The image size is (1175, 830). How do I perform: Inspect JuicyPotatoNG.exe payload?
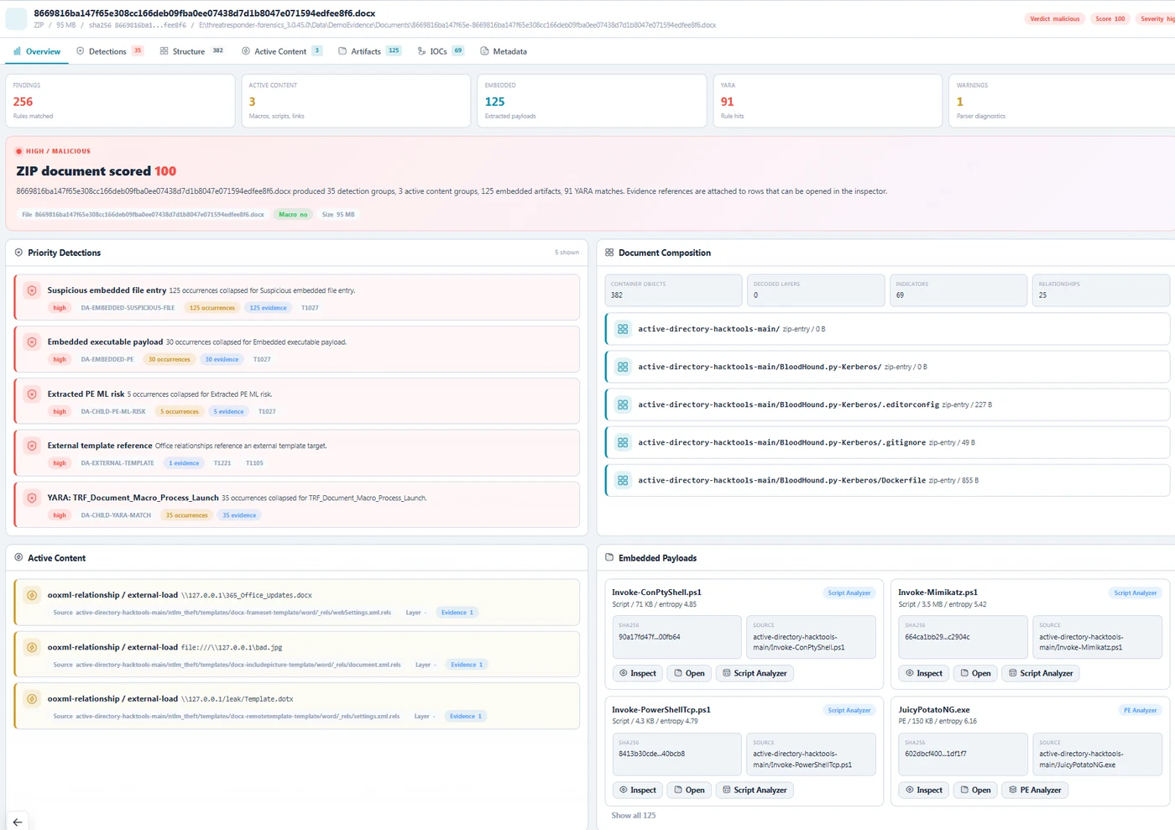point(924,790)
